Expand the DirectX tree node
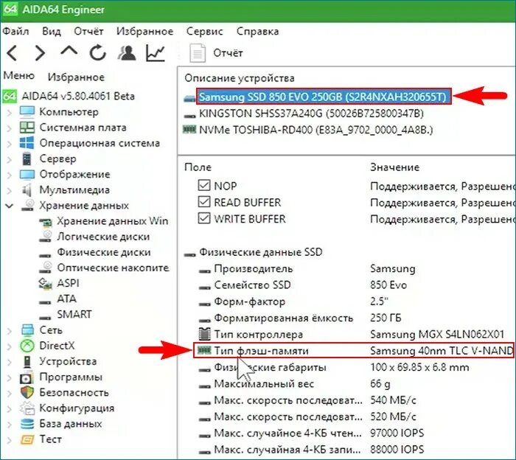Viewport: 516px width, 460px height. [x=10, y=346]
